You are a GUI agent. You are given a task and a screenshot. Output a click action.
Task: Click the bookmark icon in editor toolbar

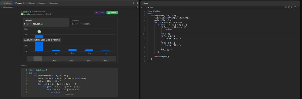(289, 7)
